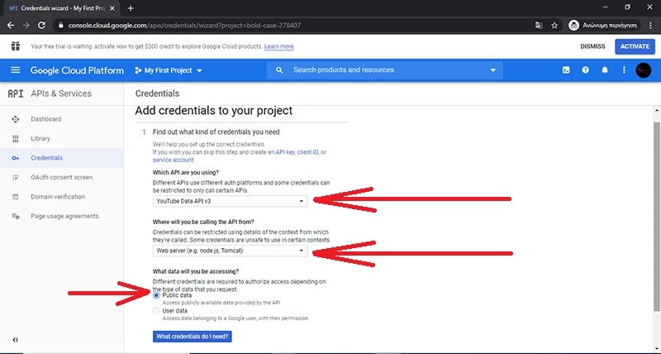Open Domain verification in the sidebar

click(58, 197)
